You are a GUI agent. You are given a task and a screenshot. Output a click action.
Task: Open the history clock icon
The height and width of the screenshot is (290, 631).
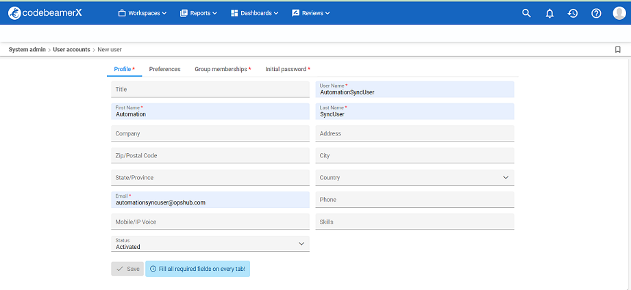point(573,13)
